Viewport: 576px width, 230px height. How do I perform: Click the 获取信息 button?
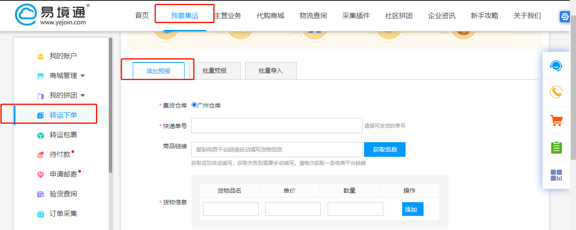(x=385, y=149)
